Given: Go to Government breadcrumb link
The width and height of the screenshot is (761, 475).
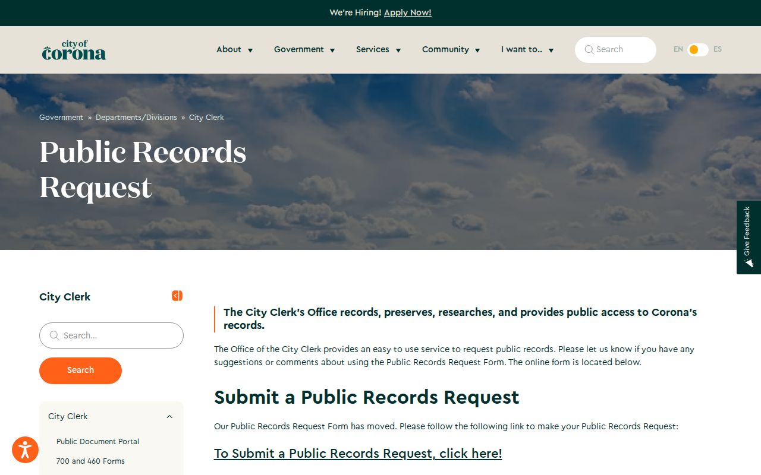Looking at the screenshot, I should [x=61, y=118].
